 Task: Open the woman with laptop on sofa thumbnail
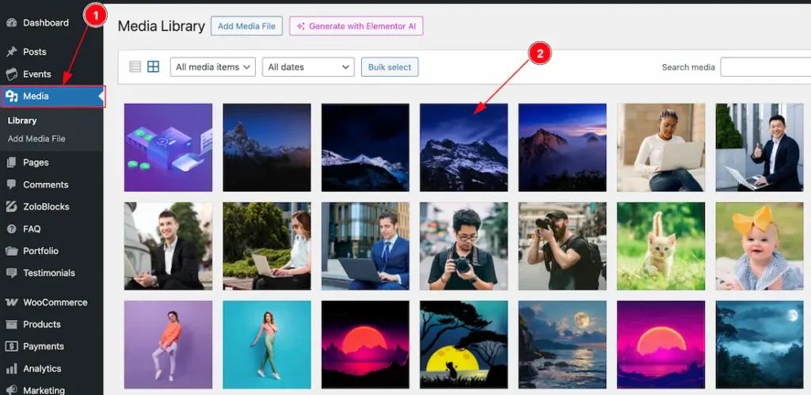(661, 147)
